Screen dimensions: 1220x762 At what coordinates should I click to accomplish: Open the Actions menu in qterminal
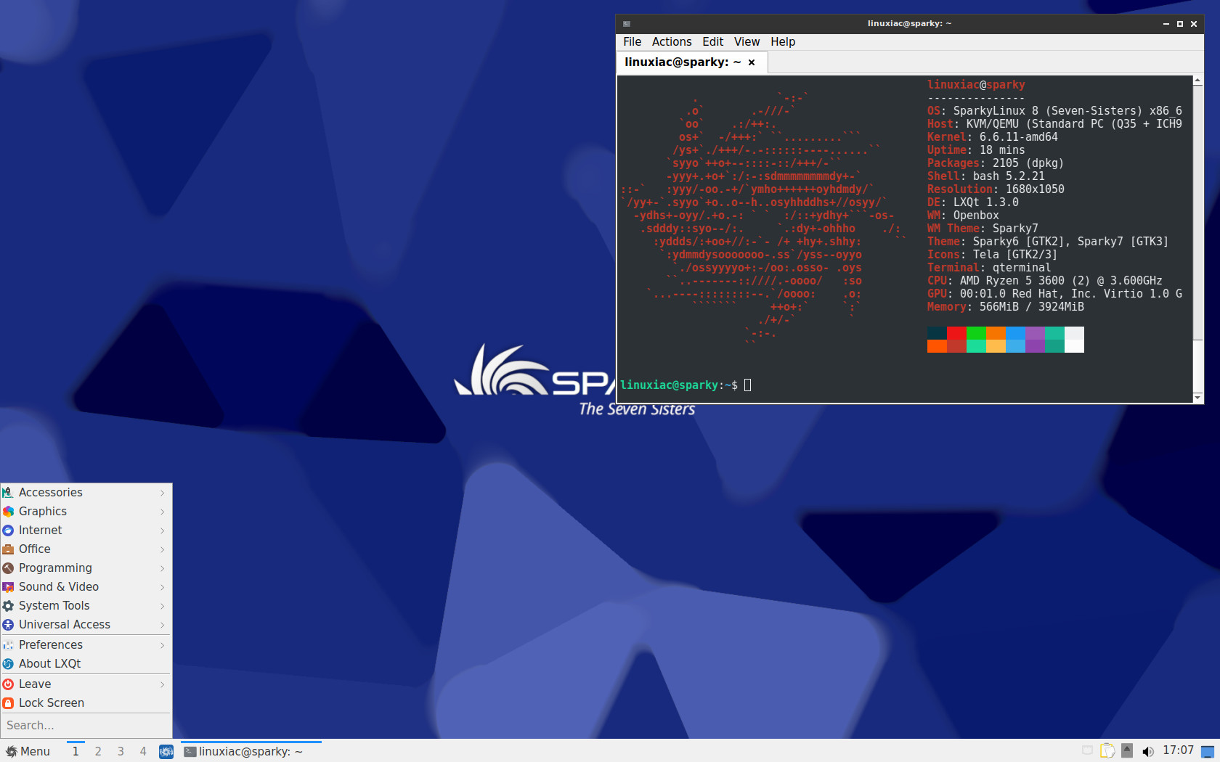tap(672, 42)
